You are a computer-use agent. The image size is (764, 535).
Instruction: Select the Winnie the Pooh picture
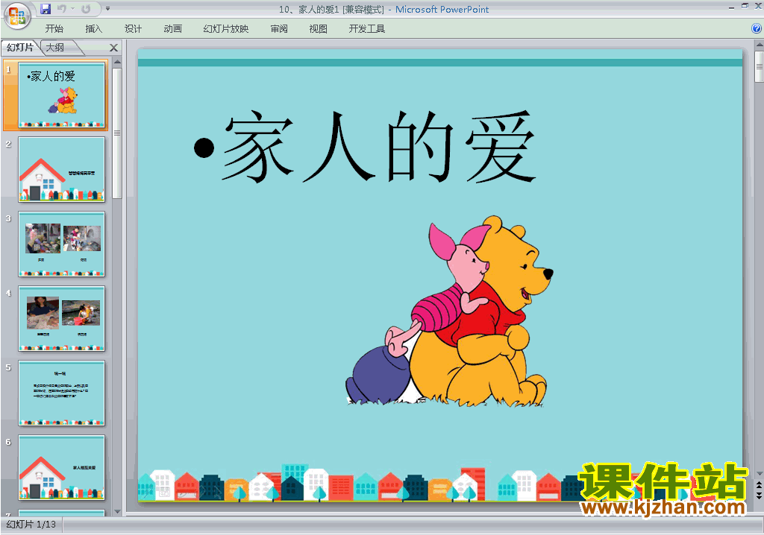449,311
